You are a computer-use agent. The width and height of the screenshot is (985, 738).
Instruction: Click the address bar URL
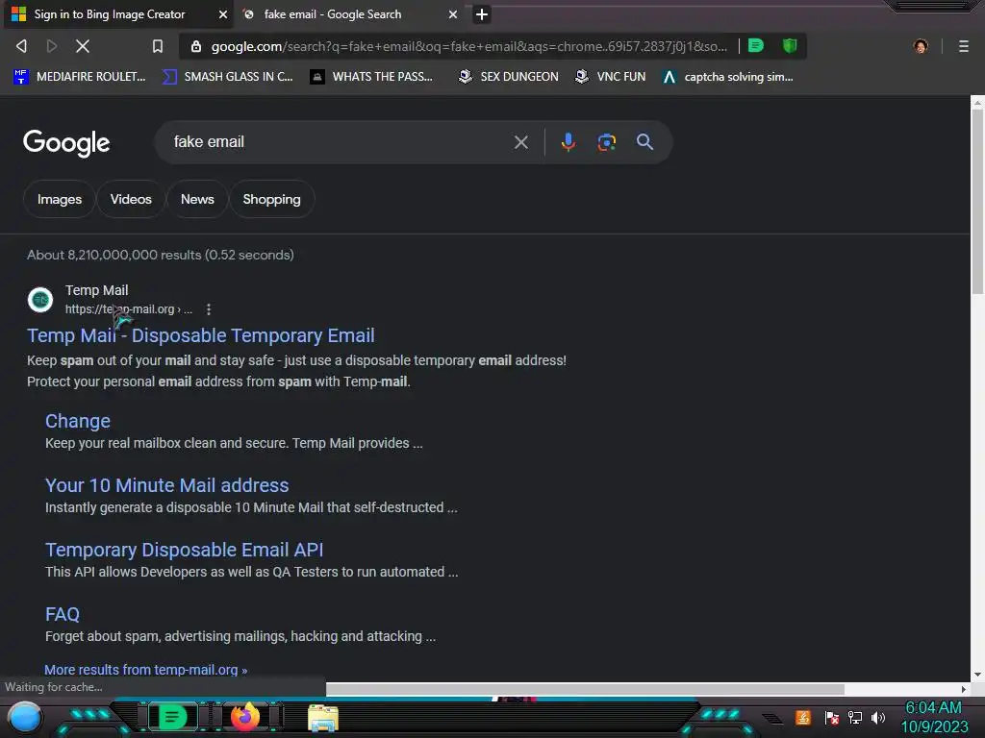[x=468, y=46]
